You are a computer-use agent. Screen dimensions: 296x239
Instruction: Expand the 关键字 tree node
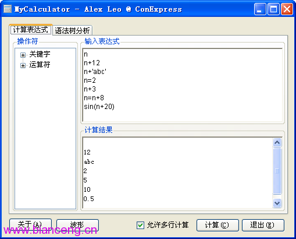23,55
